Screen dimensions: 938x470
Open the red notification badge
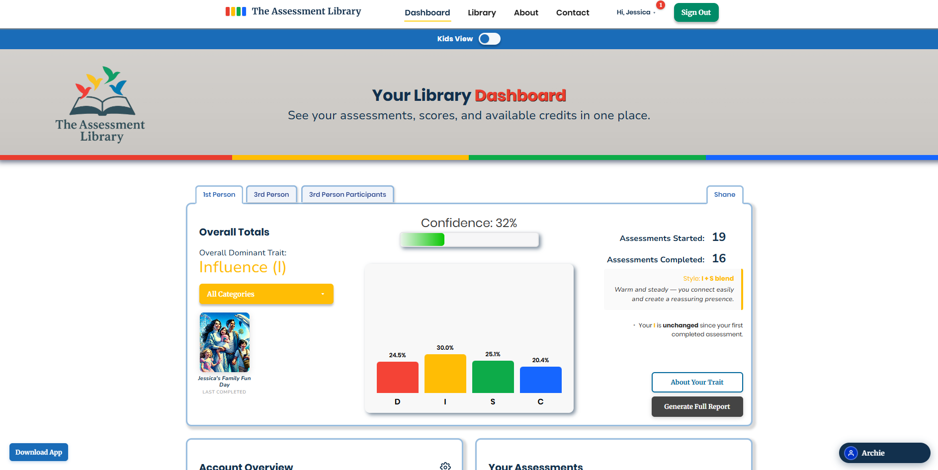661,5
